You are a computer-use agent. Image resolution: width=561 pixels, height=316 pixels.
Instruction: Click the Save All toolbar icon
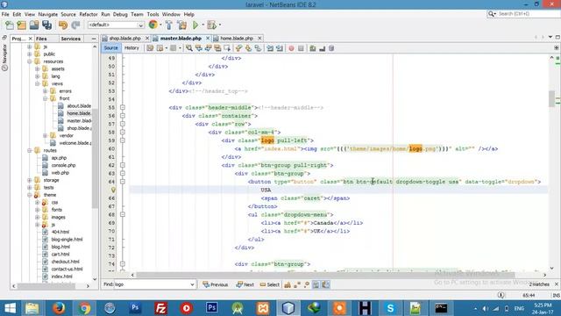point(46,25)
